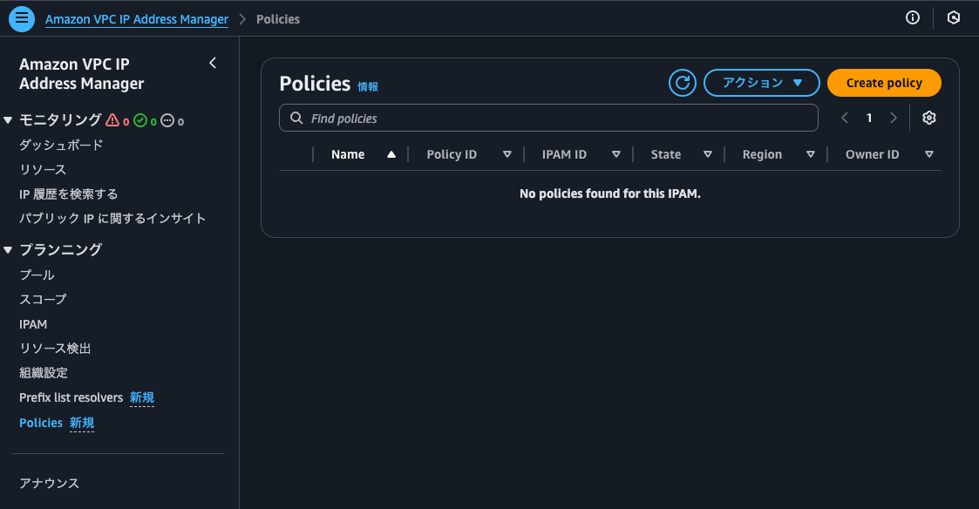Open the Region column filter dropdown
Viewport: 979px width, 509px height.
tap(811, 153)
